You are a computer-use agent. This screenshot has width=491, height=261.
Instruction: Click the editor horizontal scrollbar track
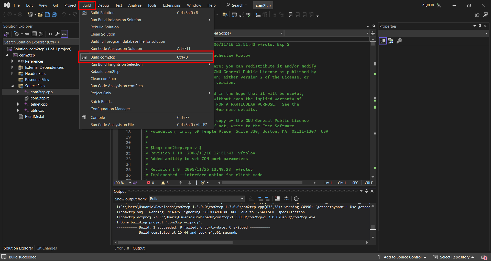pyautogui.click(x=307, y=183)
